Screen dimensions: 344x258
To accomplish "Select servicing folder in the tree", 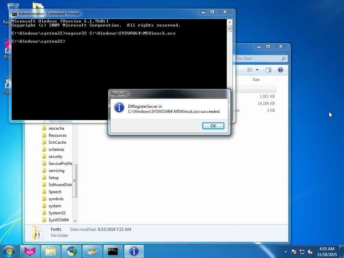I will coord(56,171).
